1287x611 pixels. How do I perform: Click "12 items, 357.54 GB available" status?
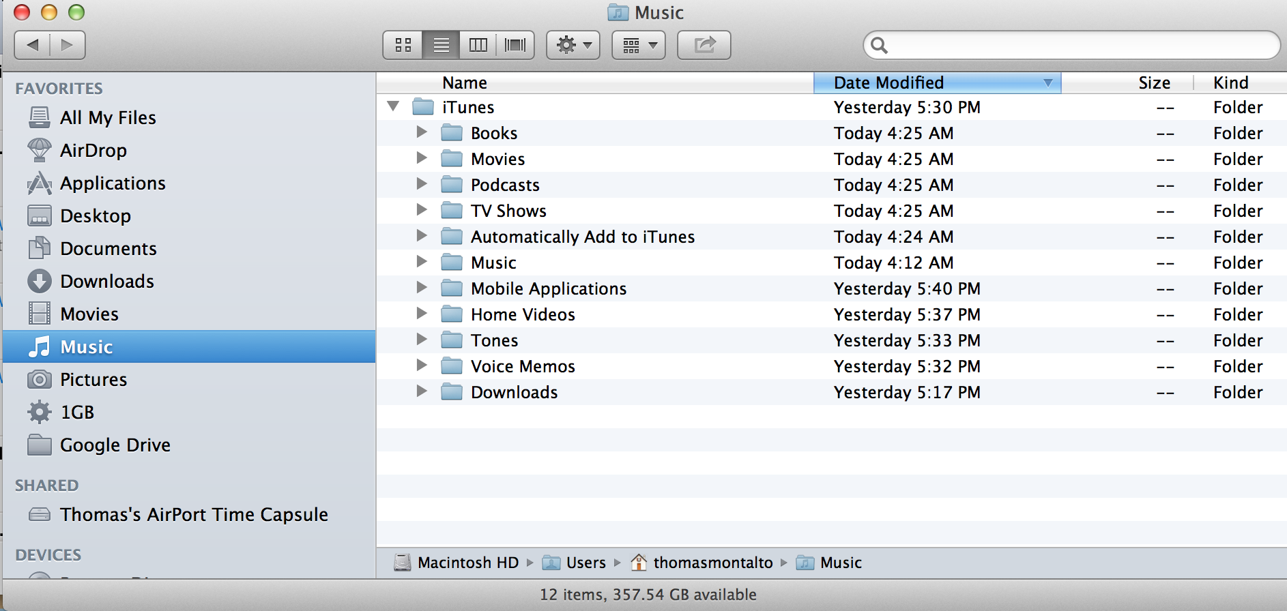point(648,595)
